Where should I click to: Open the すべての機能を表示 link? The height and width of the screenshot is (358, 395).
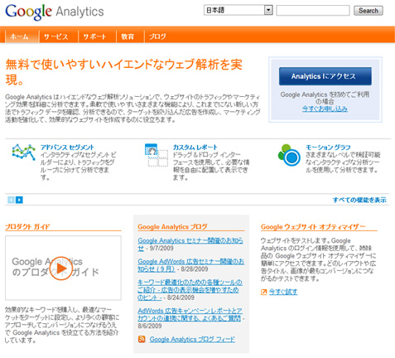coord(359,200)
